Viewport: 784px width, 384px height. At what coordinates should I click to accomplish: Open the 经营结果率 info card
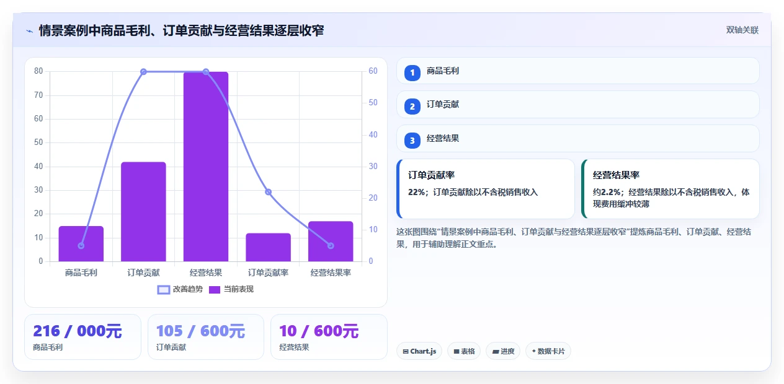[x=670, y=189]
